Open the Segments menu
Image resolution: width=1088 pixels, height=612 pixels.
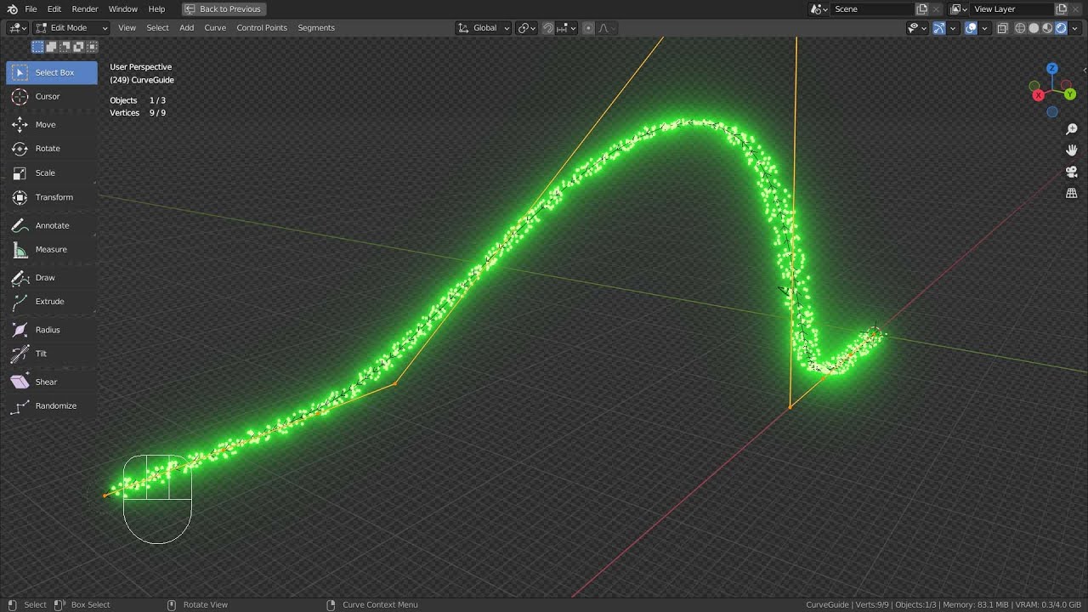pos(316,28)
